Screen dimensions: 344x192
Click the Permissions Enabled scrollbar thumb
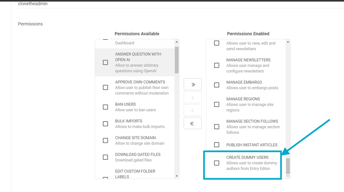coord(288,166)
